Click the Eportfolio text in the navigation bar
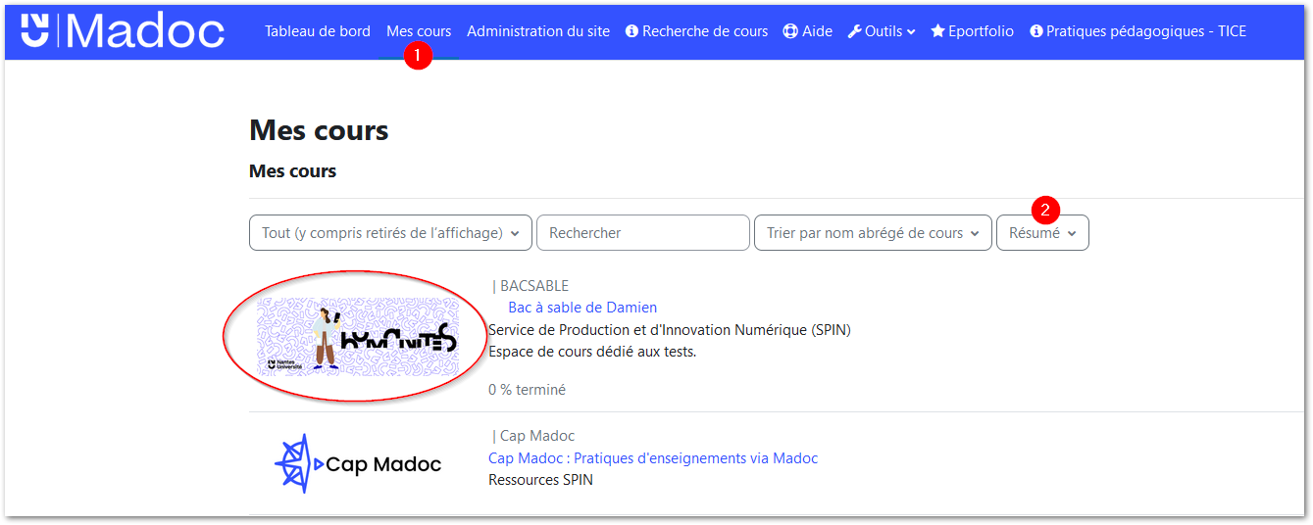 pyautogui.click(x=981, y=31)
